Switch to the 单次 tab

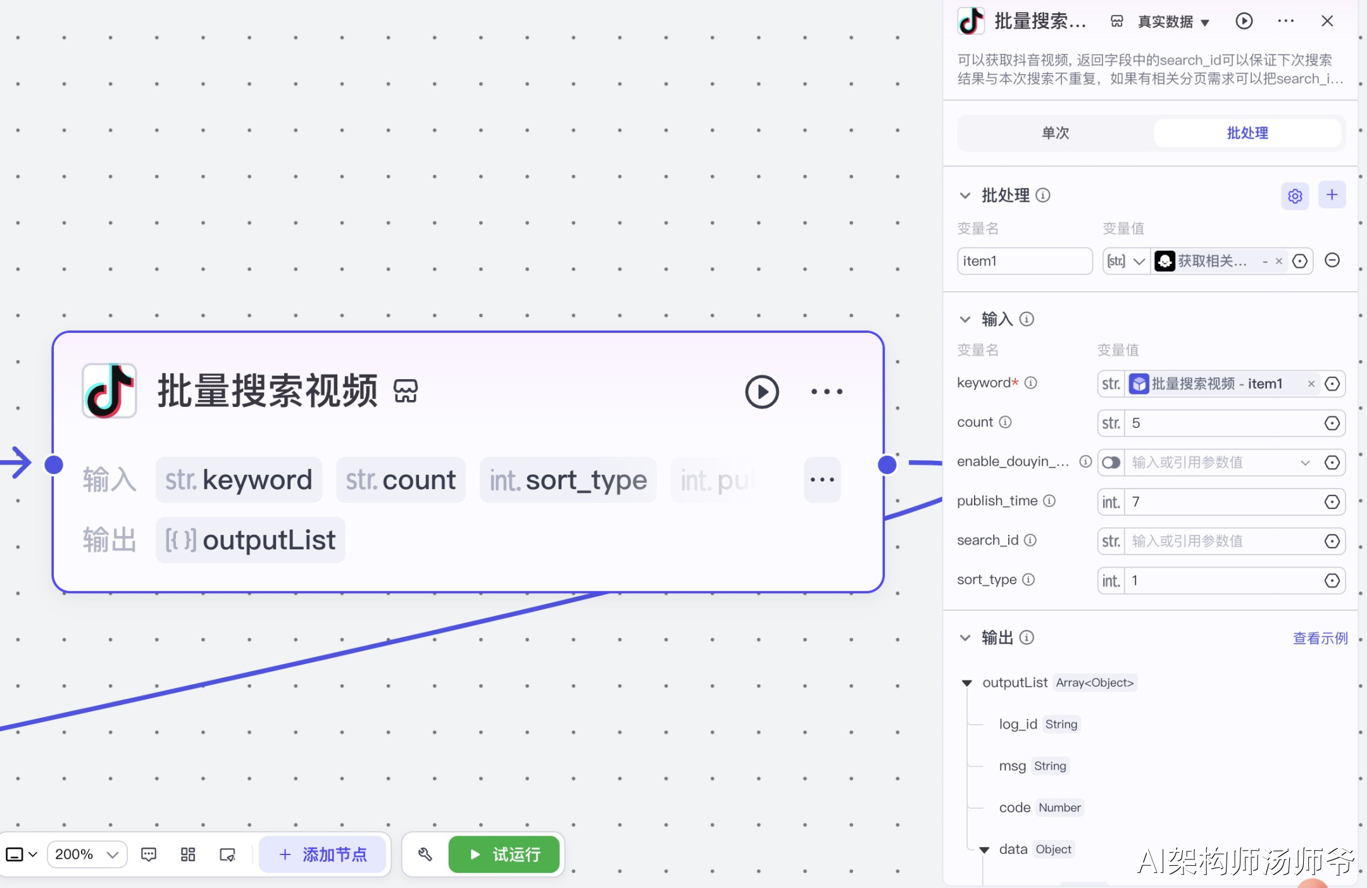[1055, 133]
